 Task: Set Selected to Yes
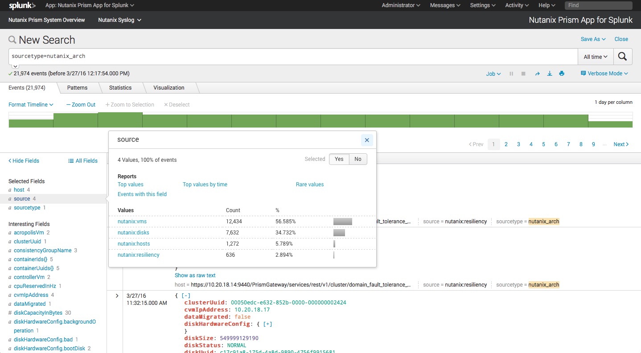pyautogui.click(x=339, y=159)
